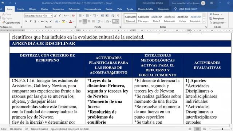The image size is (233, 131).
Task: Click the Reemplazar button
Action: 217,19
